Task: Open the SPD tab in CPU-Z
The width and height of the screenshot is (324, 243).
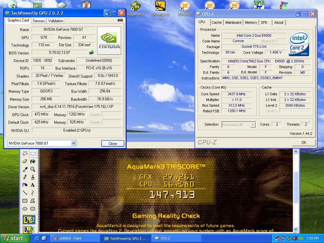Action: click(x=264, y=22)
